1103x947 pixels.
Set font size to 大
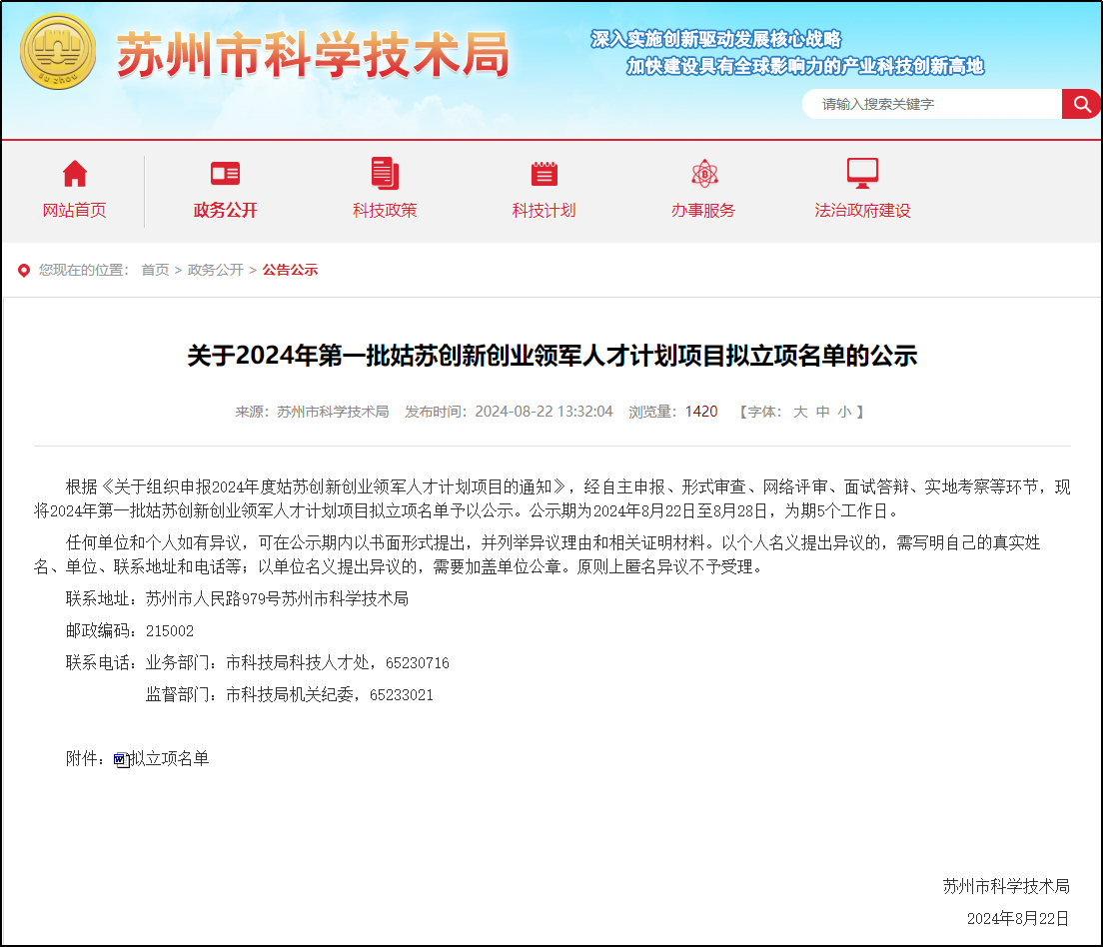[x=798, y=411]
